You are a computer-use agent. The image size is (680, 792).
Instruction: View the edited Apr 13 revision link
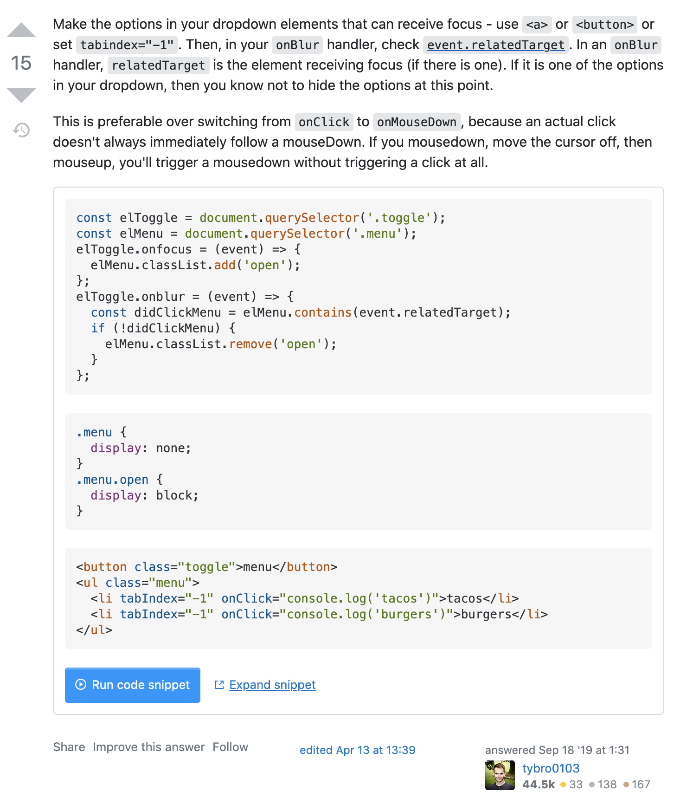coord(357,750)
